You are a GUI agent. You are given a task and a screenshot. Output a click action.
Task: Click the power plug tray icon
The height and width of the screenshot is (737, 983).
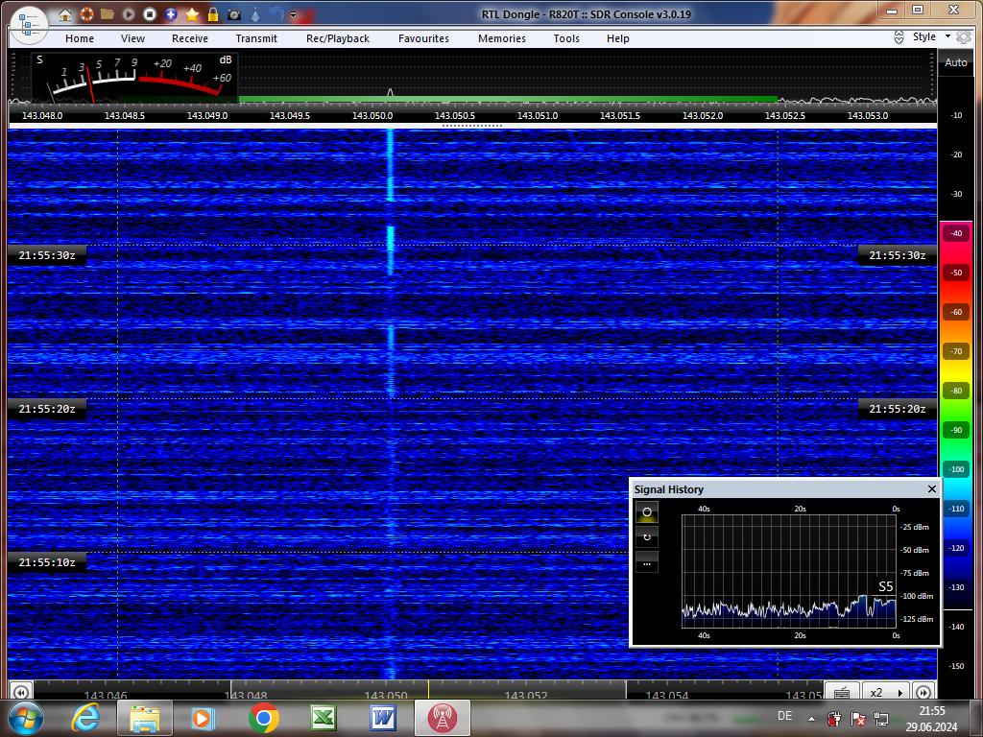(x=834, y=719)
